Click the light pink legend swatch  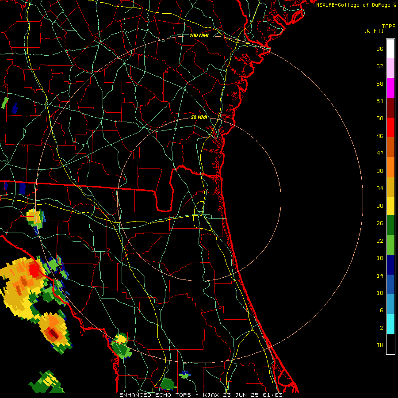pyautogui.click(x=390, y=68)
